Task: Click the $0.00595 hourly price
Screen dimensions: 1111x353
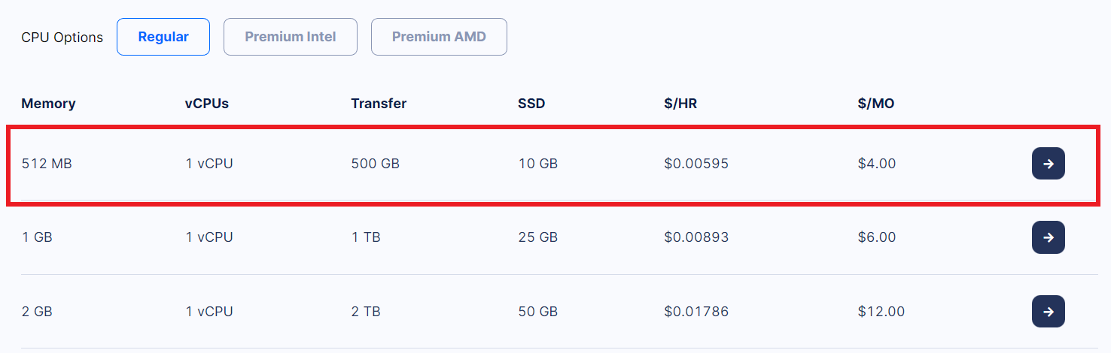Action: pos(696,163)
